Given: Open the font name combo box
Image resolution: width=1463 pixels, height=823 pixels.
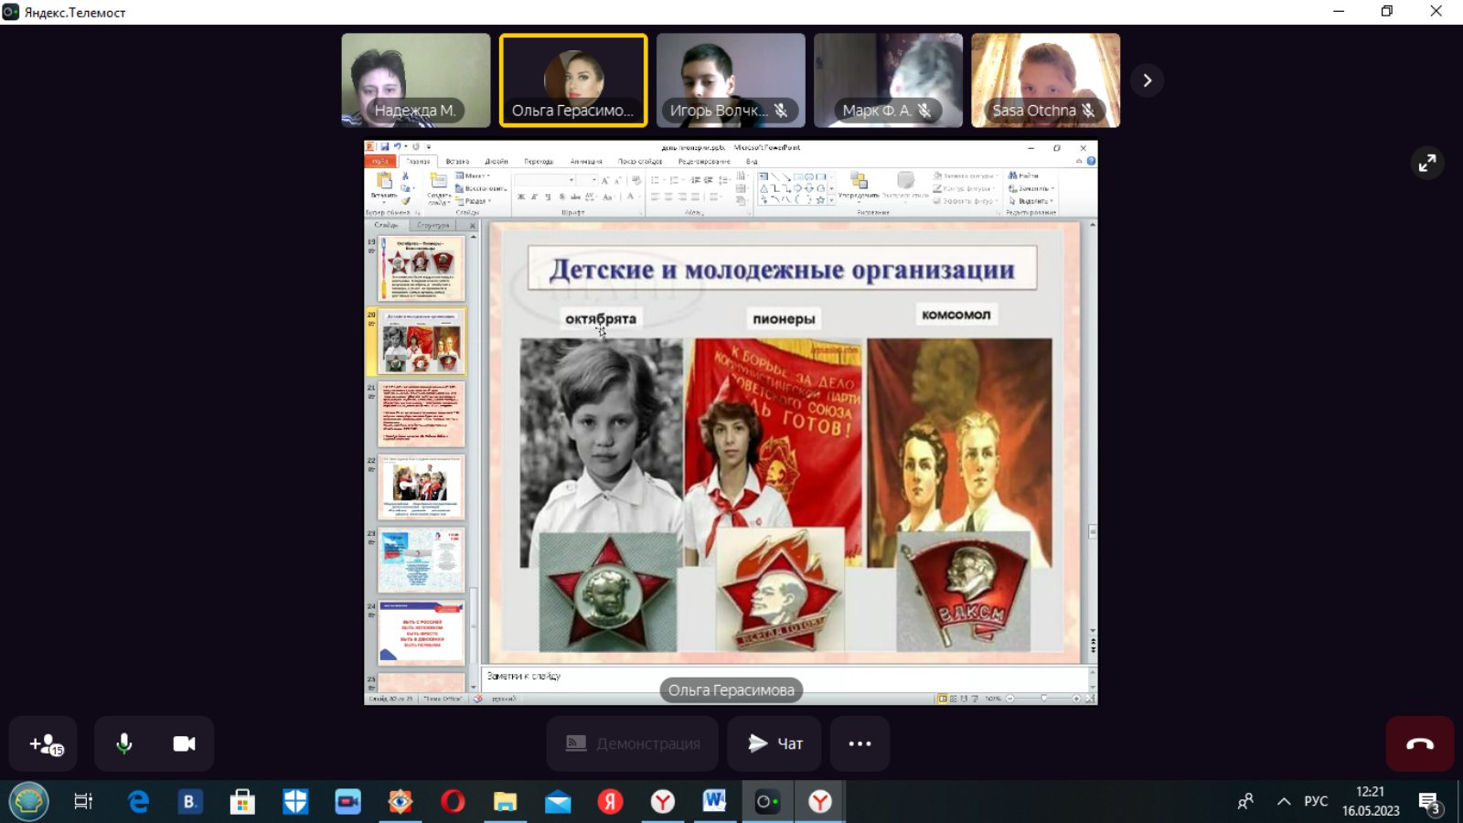Looking at the screenshot, I should [545, 180].
